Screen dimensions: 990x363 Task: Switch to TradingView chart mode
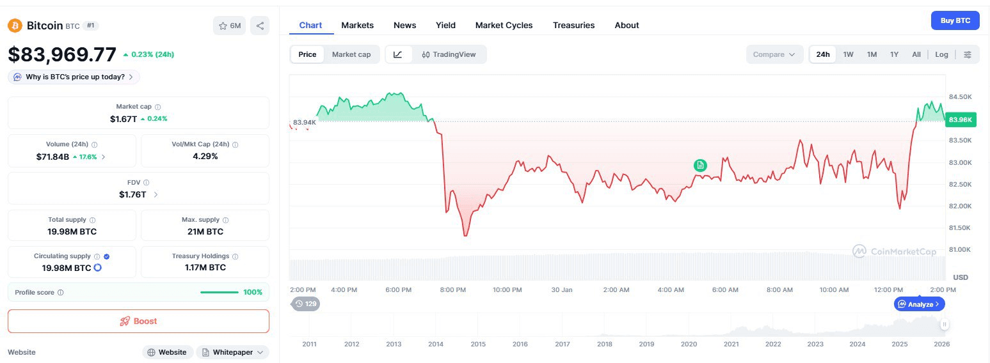pos(449,54)
